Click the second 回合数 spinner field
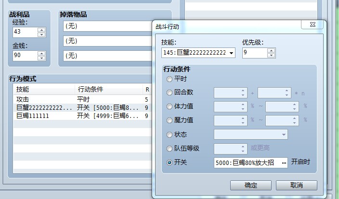 pyautogui.click(x=274, y=93)
